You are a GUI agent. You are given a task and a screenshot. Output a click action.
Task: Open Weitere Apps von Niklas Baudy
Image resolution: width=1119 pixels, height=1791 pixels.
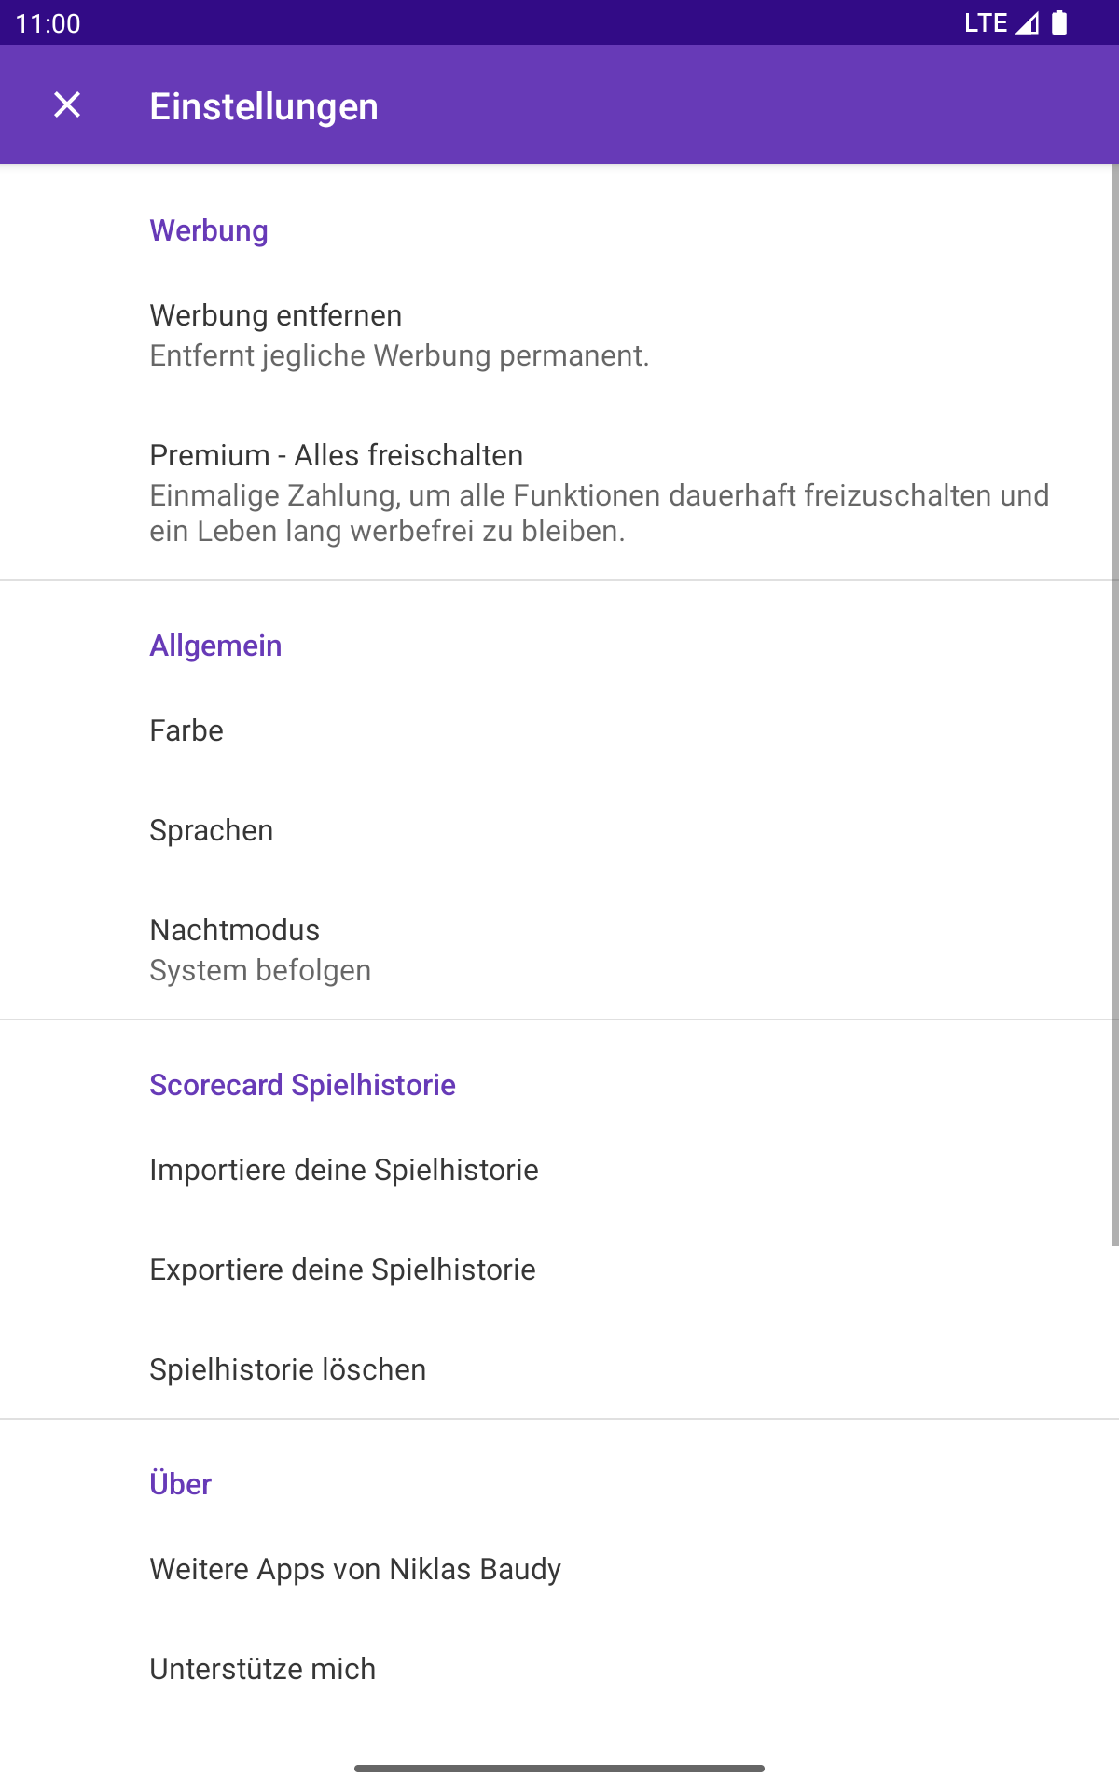(x=559, y=1569)
